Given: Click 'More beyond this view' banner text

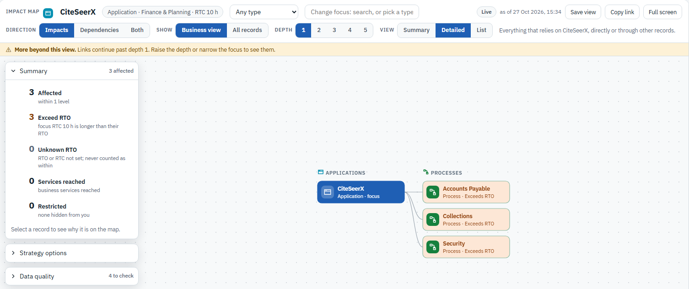Looking at the screenshot, I should point(45,49).
